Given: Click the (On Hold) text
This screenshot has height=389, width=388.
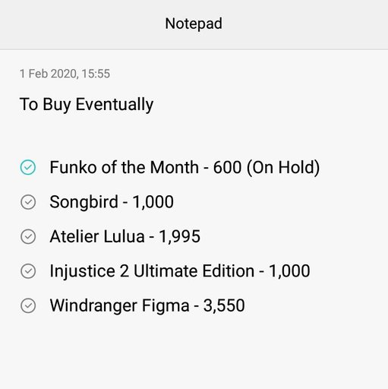Looking at the screenshot, I should (283, 167).
